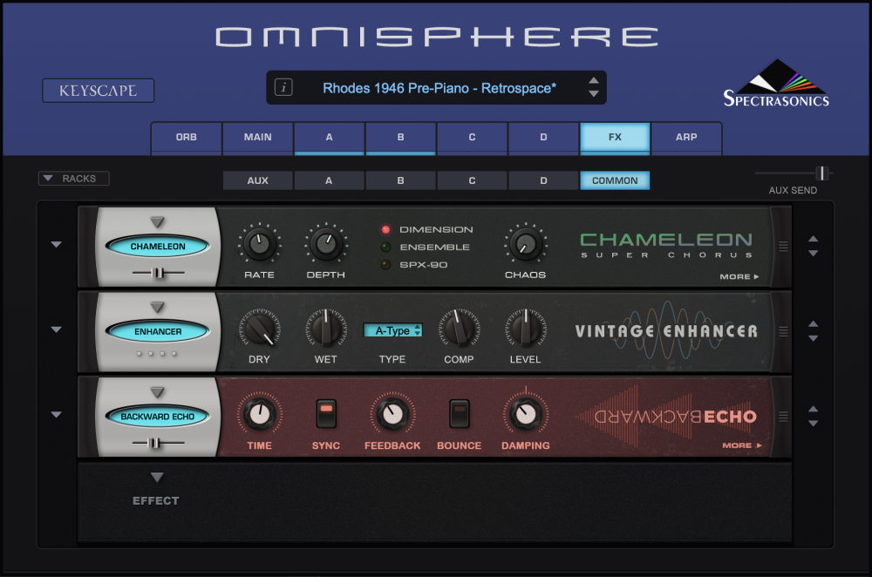This screenshot has height=577, width=872.
Task: Move Enhancer effect down in rack
Action: pos(813,338)
